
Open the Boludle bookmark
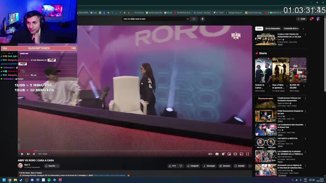pos(168,13)
